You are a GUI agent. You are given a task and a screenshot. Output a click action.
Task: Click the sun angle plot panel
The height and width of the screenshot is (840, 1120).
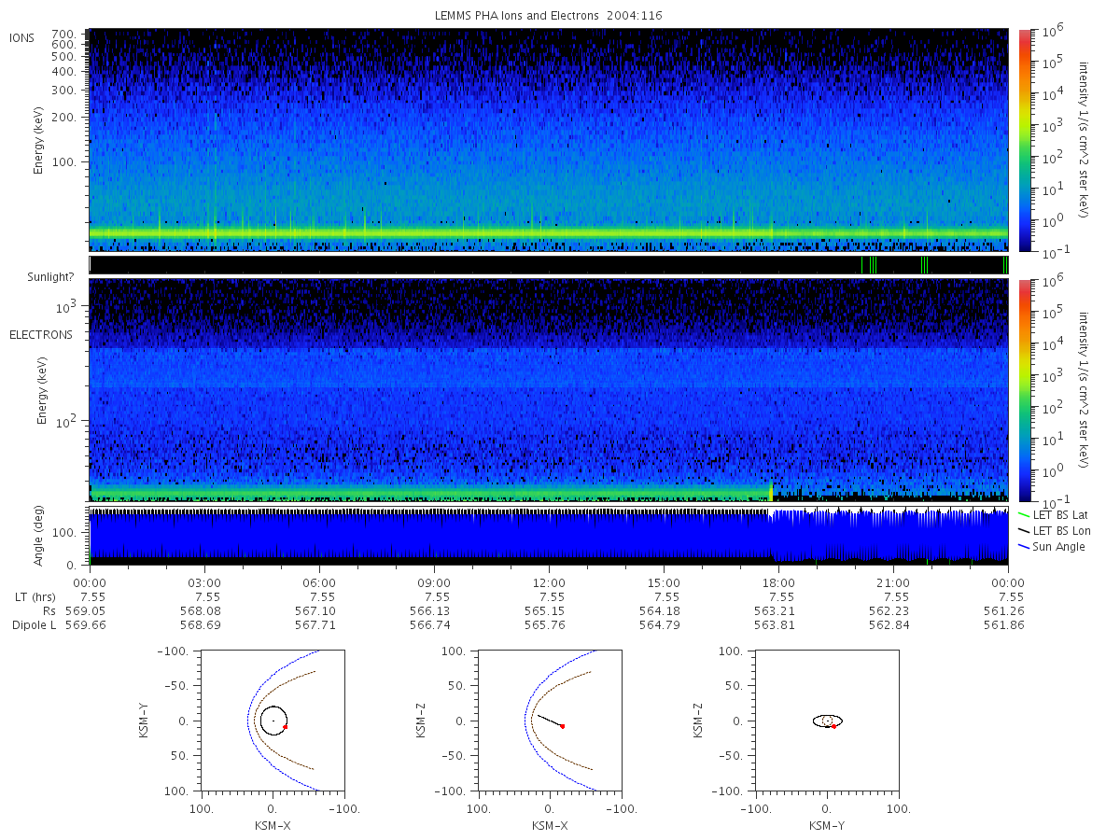point(549,537)
